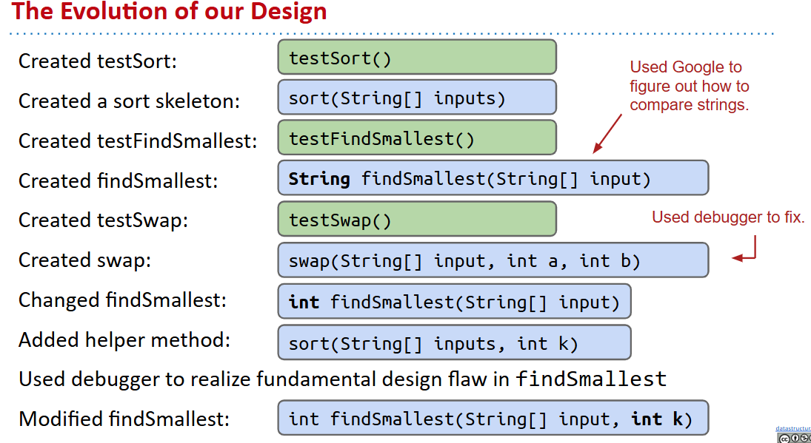Viewport: 811px width, 443px height.
Task: Click the findSmallest box with int k parameter
Action: (493, 419)
